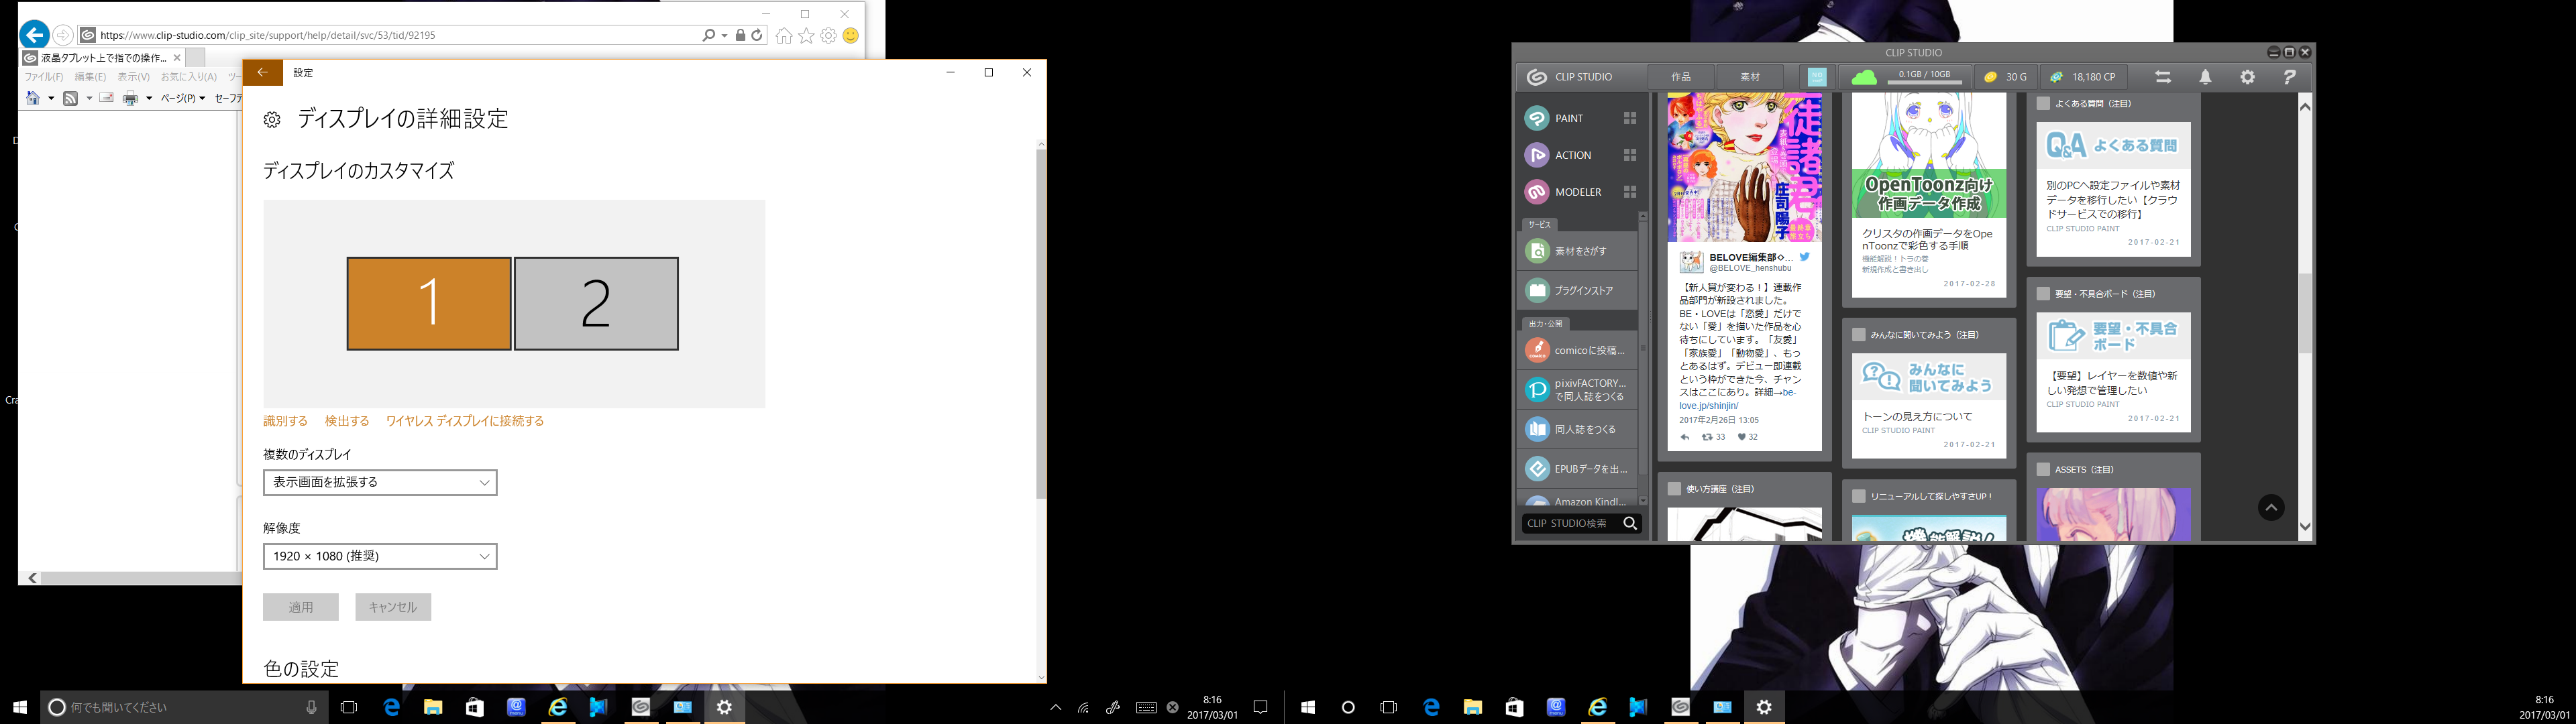Switch to the 素材 tab

pos(1750,77)
